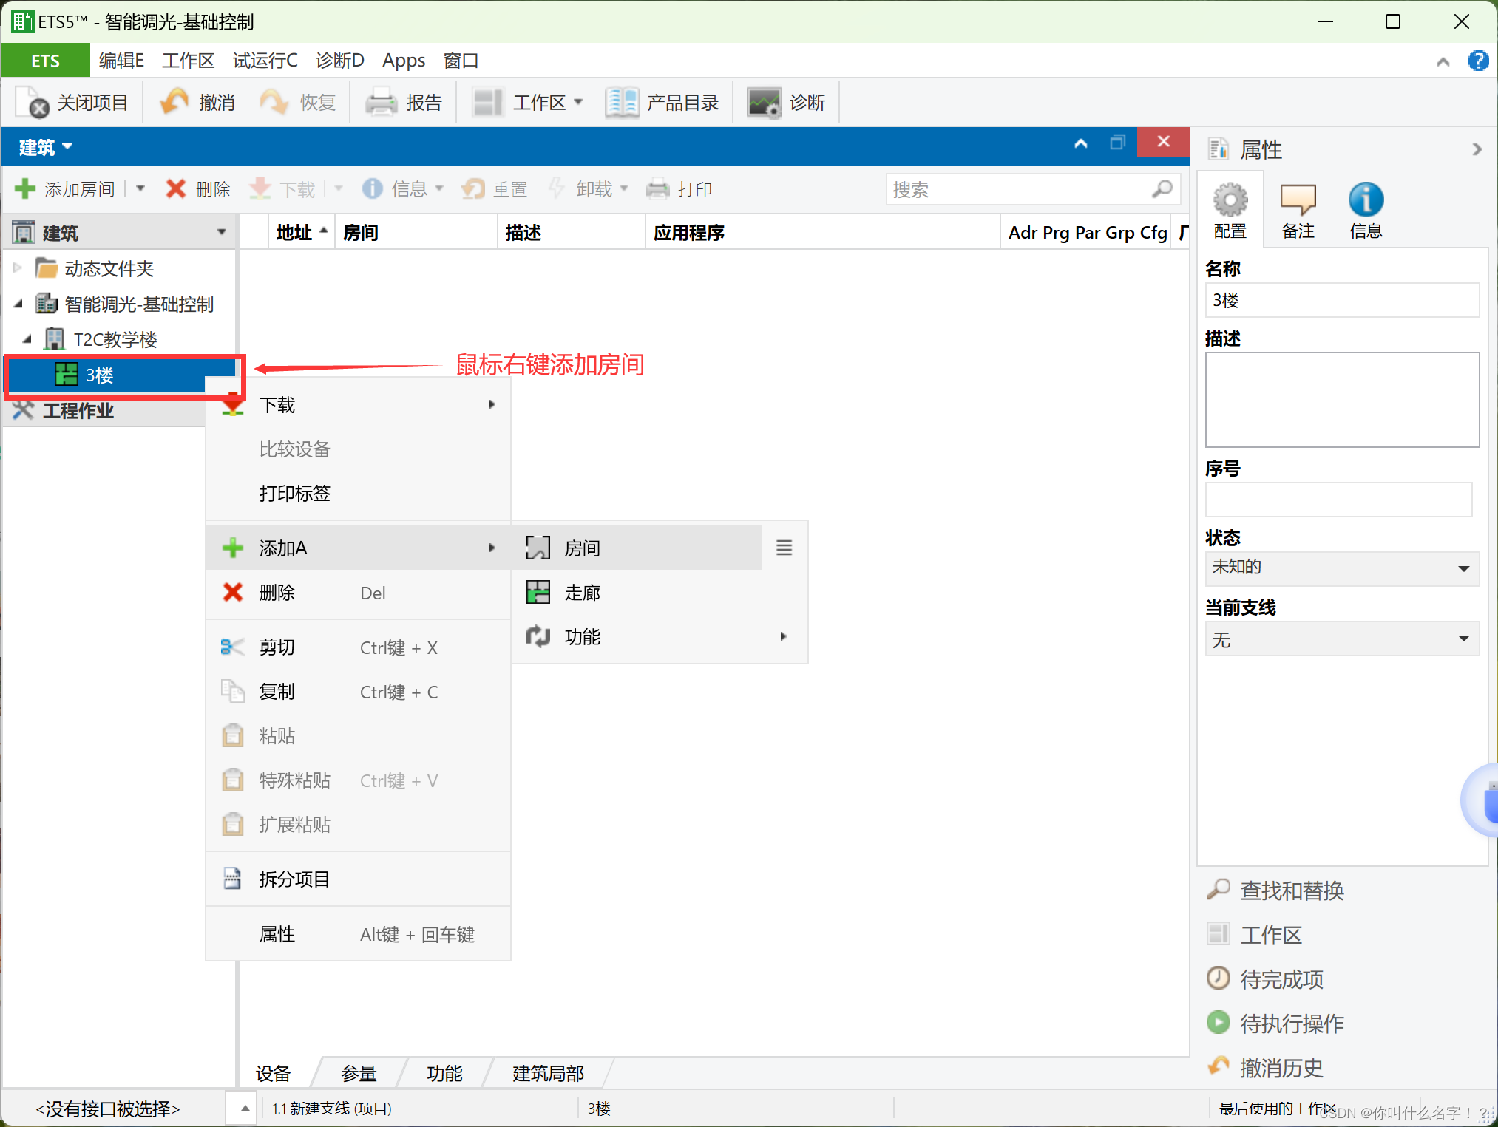Choose 走廊 in the Add submenu

click(581, 592)
